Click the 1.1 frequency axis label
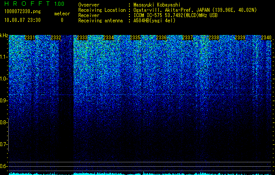 (x=4, y=57)
